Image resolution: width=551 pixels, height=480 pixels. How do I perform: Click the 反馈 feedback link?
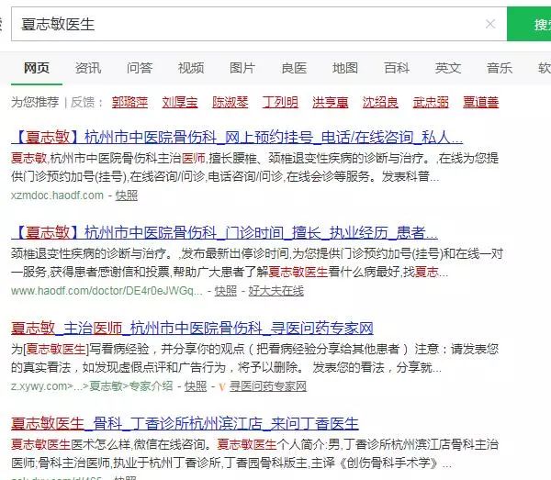(83, 102)
